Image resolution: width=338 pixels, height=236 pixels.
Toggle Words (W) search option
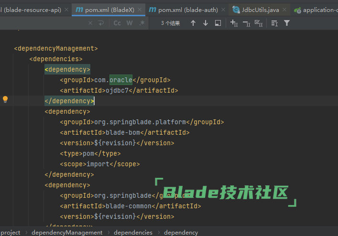[130, 23]
